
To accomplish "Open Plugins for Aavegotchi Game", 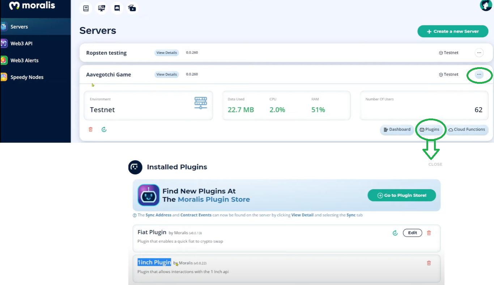I will (430, 130).
